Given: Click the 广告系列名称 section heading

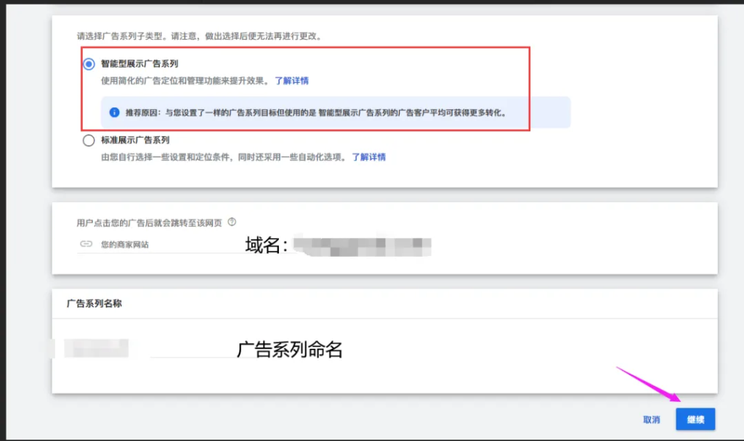Looking at the screenshot, I should [x=94, y=304].
